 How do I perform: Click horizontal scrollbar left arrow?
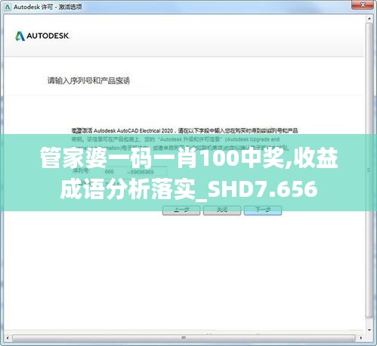[8, 338]
